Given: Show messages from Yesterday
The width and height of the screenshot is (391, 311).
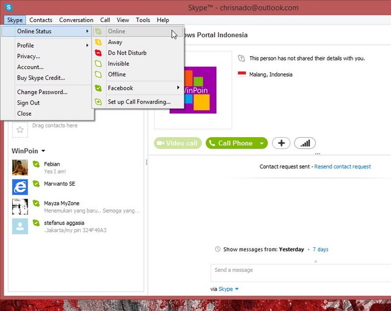Looking at the screenshot, I should pos(291,249).
